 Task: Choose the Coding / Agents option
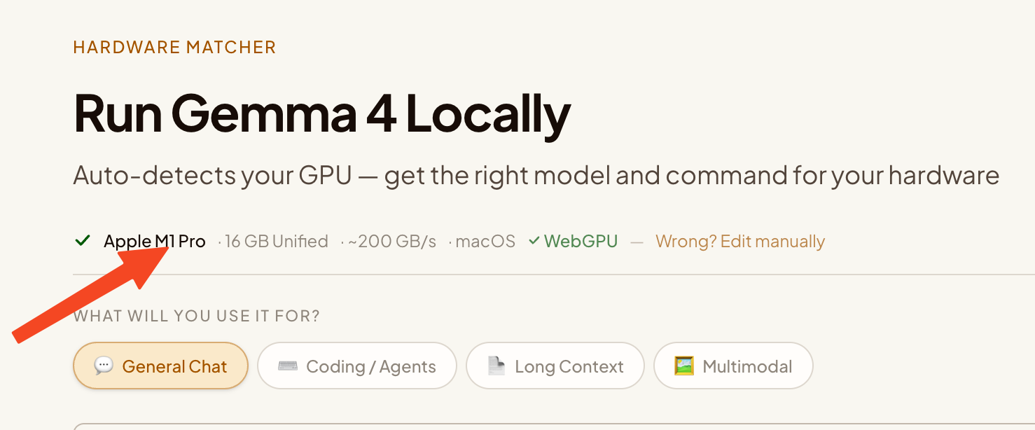point(356,366)
